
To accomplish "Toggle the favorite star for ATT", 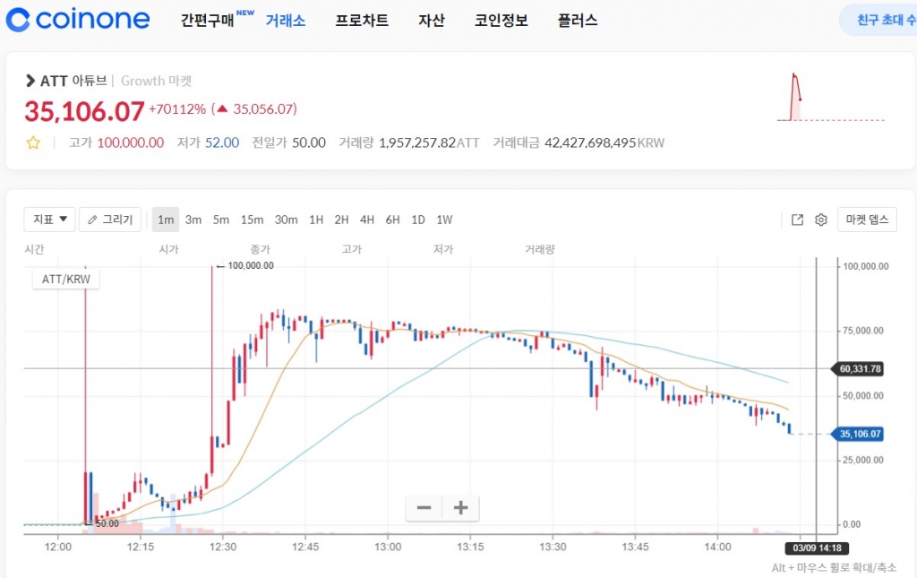I will (x=33, y=142).
